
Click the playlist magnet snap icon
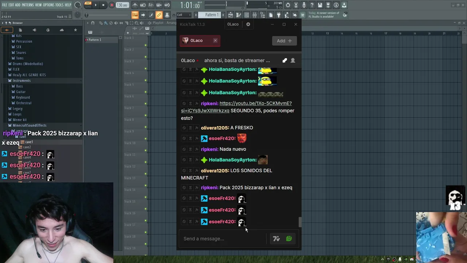coord(93,23)
